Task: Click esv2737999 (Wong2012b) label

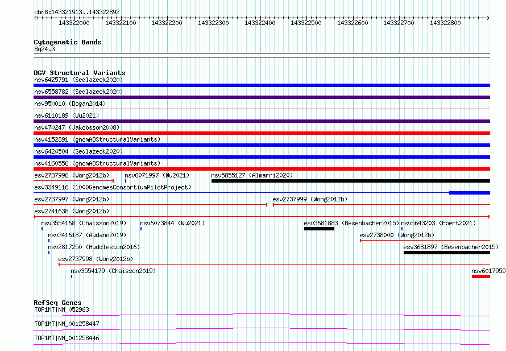Action: [x=310, y=199]
